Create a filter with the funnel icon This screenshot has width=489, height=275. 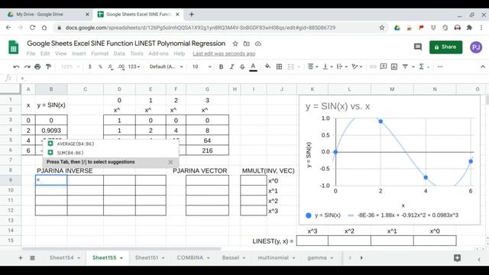405,66
